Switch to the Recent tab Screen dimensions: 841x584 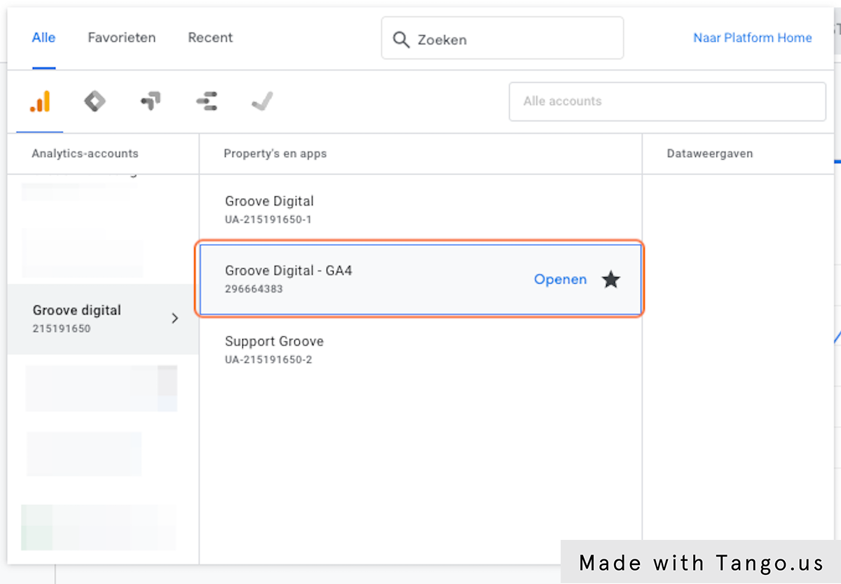210,38
